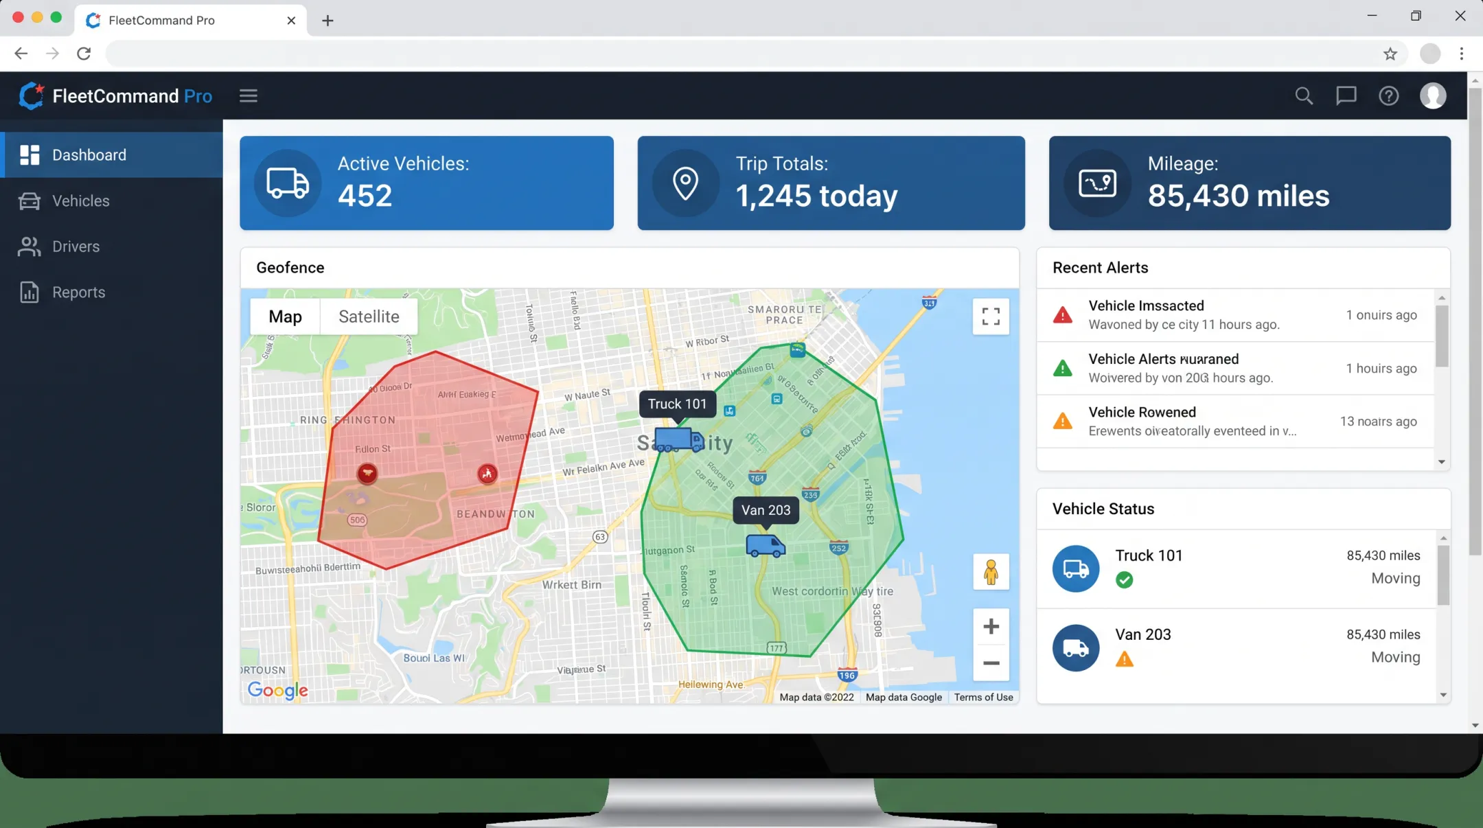The image size is (1483, 828).
Task: Click the green Vehicle Alerts triangle
Action: pyautogui.click(x=1062, y=369)
